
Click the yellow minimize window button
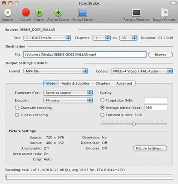(x=11, y=3)
